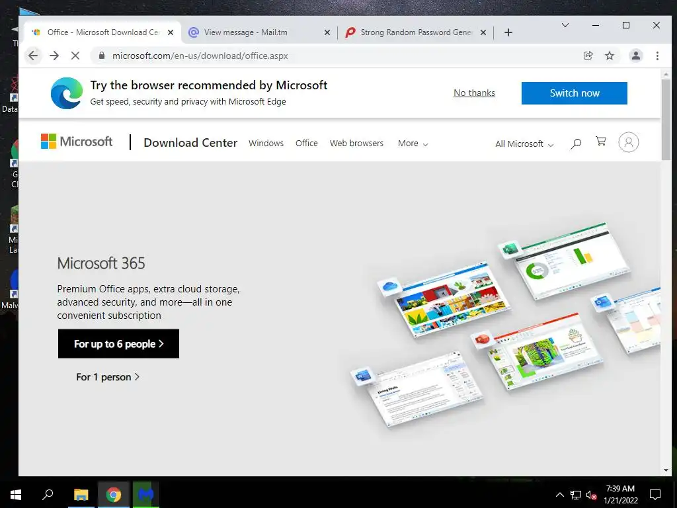
Task: Open File Explorer from taskbar
Action: pos(81,495)
